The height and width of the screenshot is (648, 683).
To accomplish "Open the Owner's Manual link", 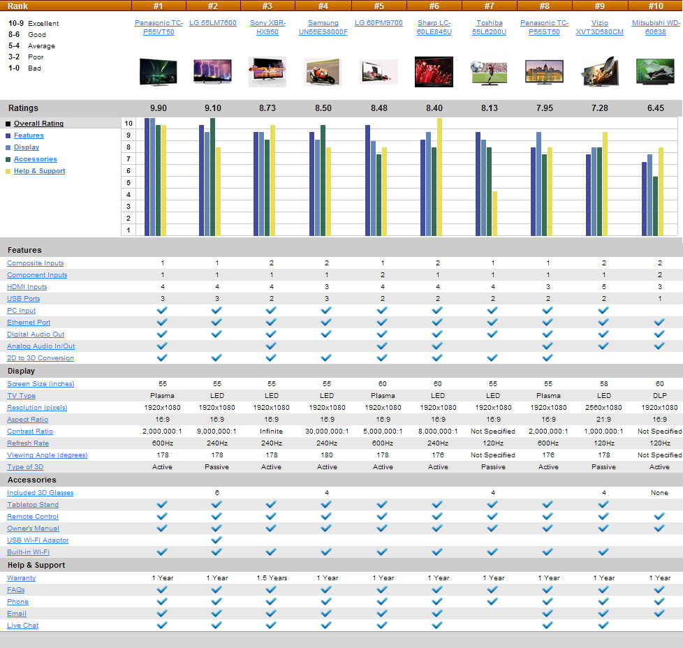I will pyautogui.click(x=33, y=528).
